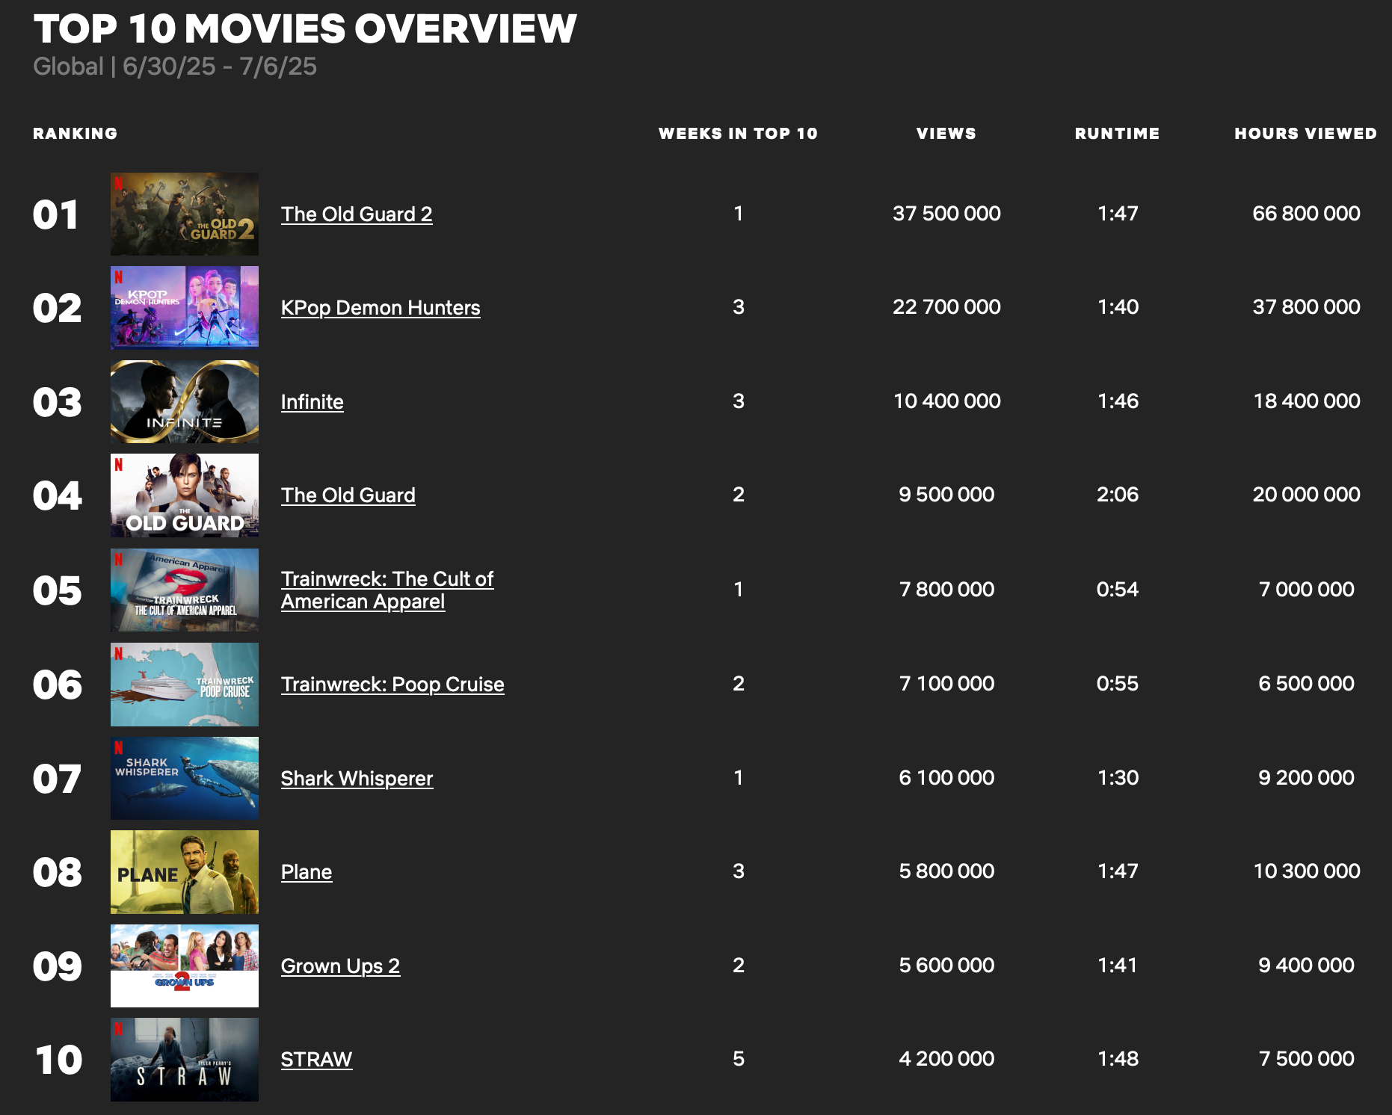Click the 7 800 000 views value

[x=946, y=590]
